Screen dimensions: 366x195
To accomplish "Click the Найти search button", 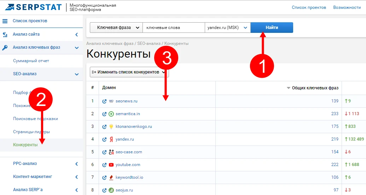I will point(272,28).
